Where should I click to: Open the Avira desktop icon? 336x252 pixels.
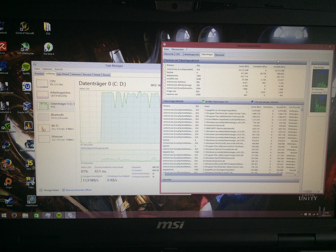pyautogui.click(x=3, y=48)
